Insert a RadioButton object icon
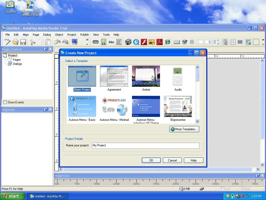This screenshot has height=200, width=266. 192,42
